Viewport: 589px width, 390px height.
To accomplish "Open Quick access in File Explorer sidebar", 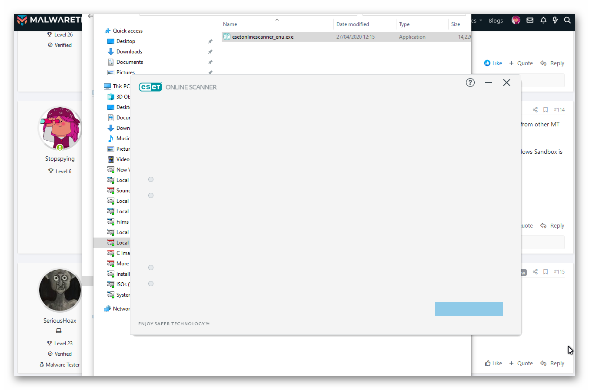I will click(123, 31).
